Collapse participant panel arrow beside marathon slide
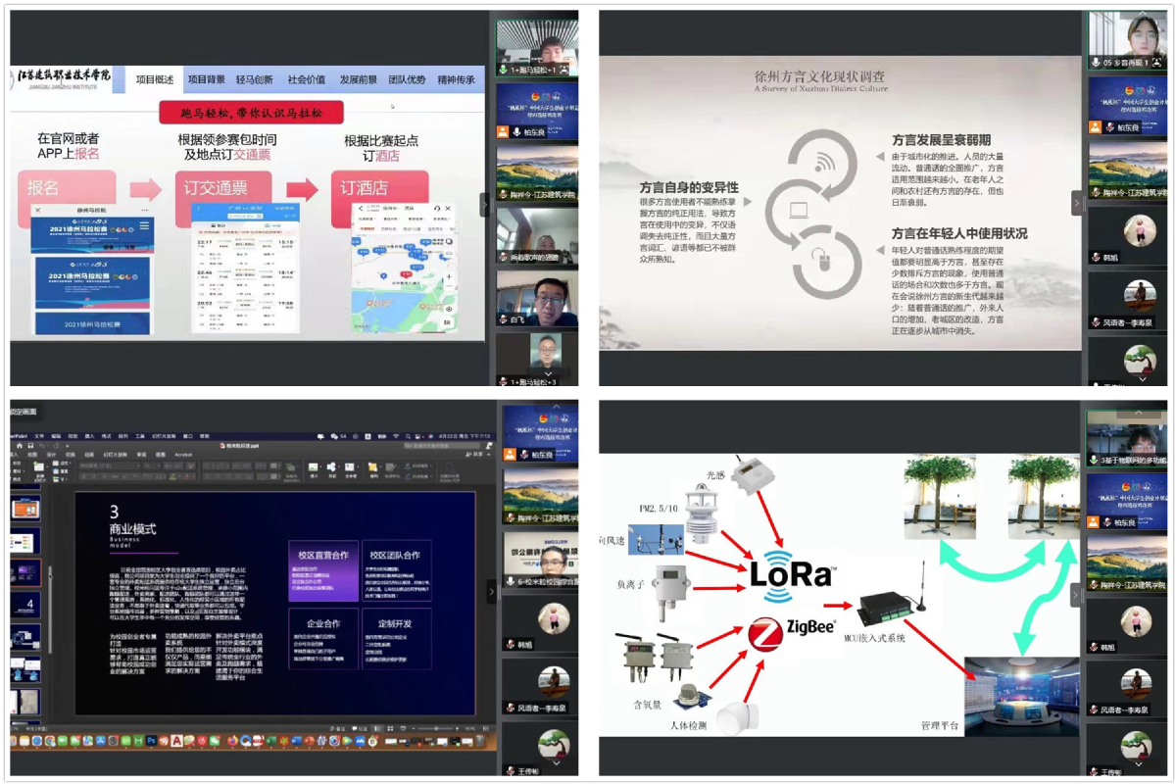 point(484,204)
